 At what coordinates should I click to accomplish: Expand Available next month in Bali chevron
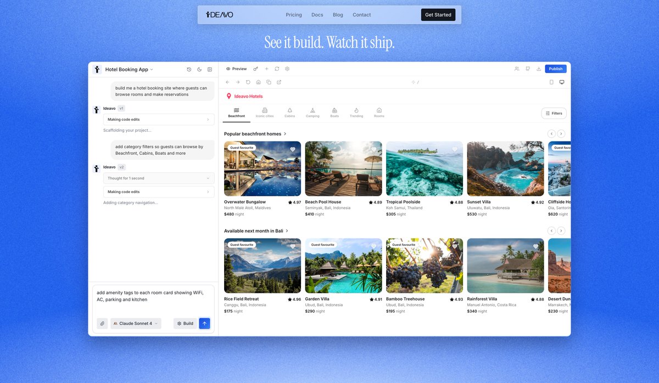[x=287, y=231]
